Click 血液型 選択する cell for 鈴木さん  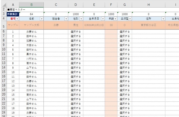coord(124,90)
